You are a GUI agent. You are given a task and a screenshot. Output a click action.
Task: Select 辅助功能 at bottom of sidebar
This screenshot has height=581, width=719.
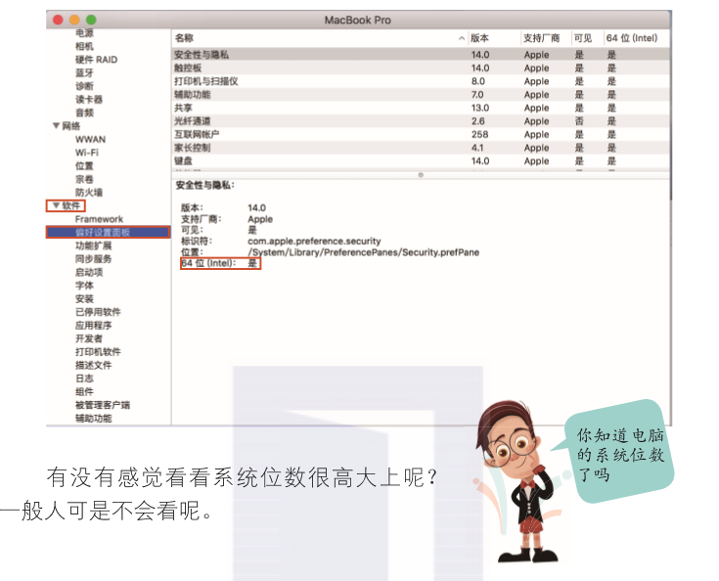tap(94, 419)
